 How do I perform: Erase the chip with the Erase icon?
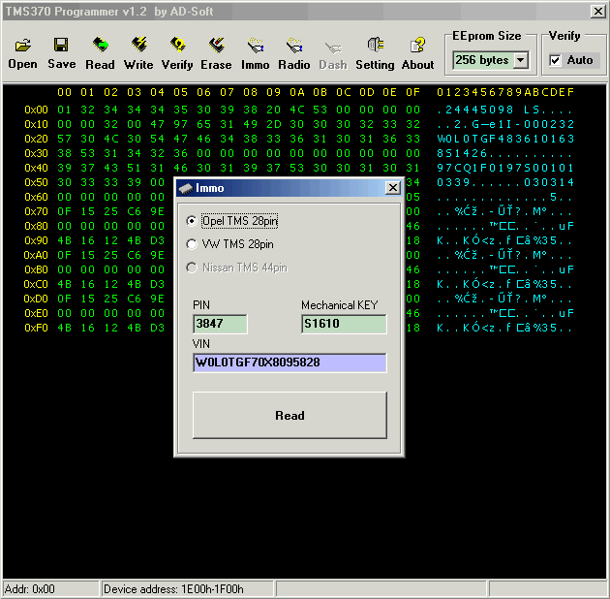[x=216, y=53]
